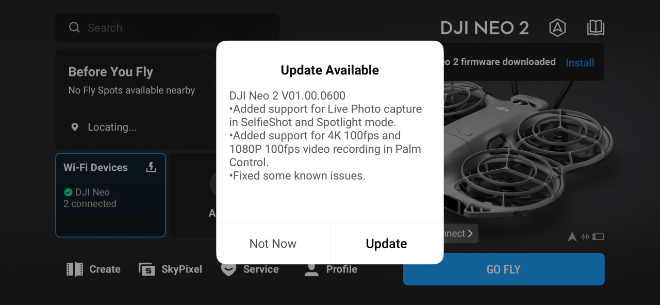Tap the Update button in dialog
The width and height of the screenshot is (660, 305).
pyautogui.click(x=386, y=244)
